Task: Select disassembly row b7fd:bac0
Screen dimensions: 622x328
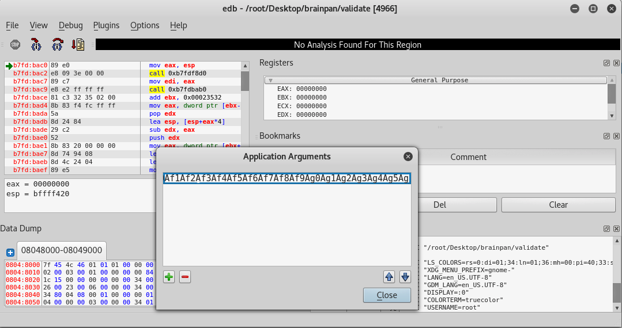Action: 123,66
